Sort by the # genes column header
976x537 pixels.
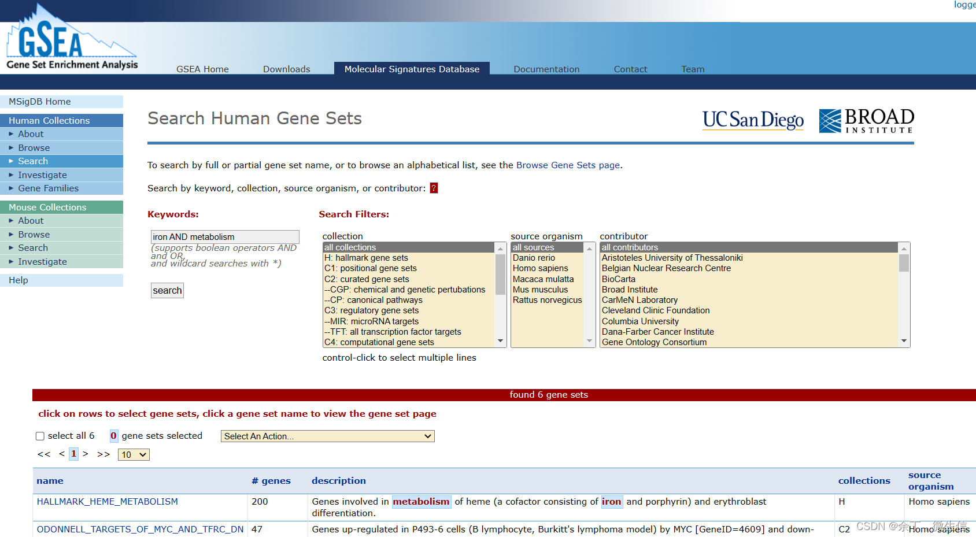point(271,481)
